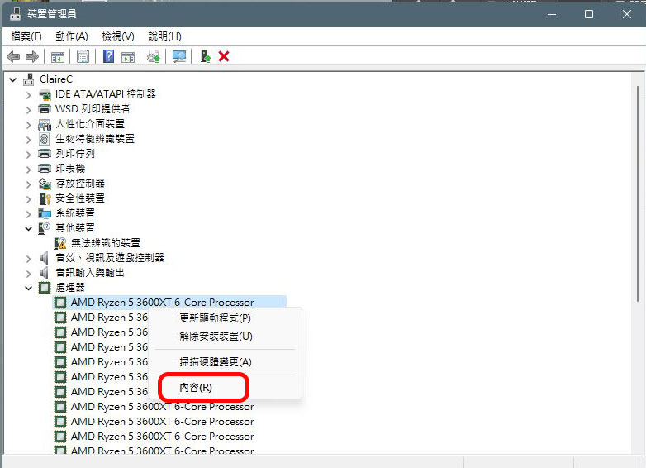This screenshot has height=468, width=646.
Task: Open the blue Help question-mark icon
Action: click(109, 56)
